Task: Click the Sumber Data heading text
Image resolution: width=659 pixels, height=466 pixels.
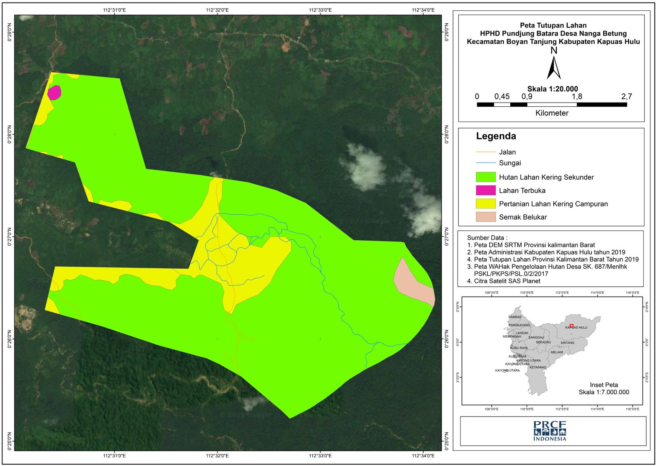Action: 487,238
